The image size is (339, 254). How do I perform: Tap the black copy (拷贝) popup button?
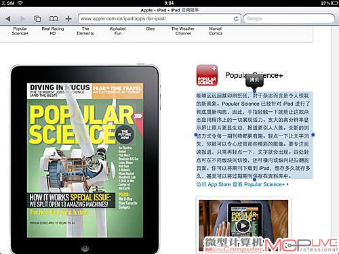point(254,81)
